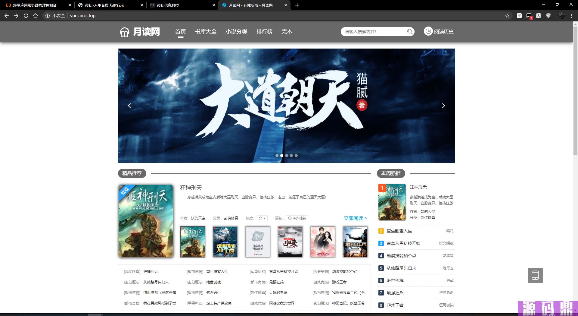
Task: Open rank 6 绝世剑魂 in weekly list
Action: 395,280
